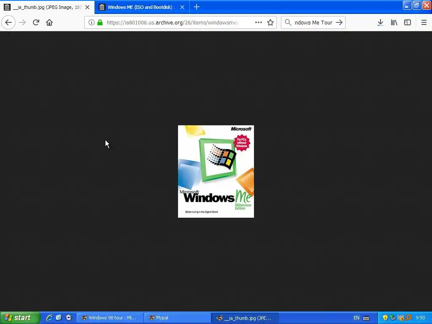Toggle the sidebar view
Screen dimensions: 432x324
408,23
